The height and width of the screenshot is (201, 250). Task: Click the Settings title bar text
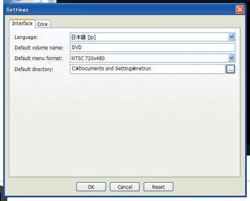coord(17,10)
